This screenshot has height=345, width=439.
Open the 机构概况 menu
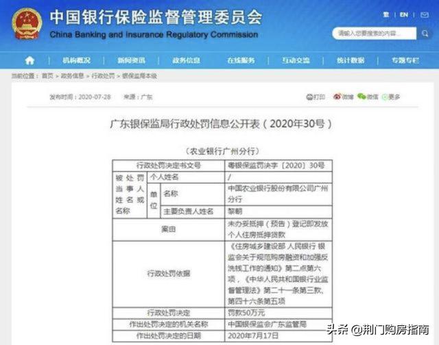76,60
